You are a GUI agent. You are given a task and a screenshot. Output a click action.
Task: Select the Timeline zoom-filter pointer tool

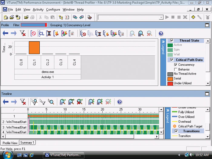(34, 102)
